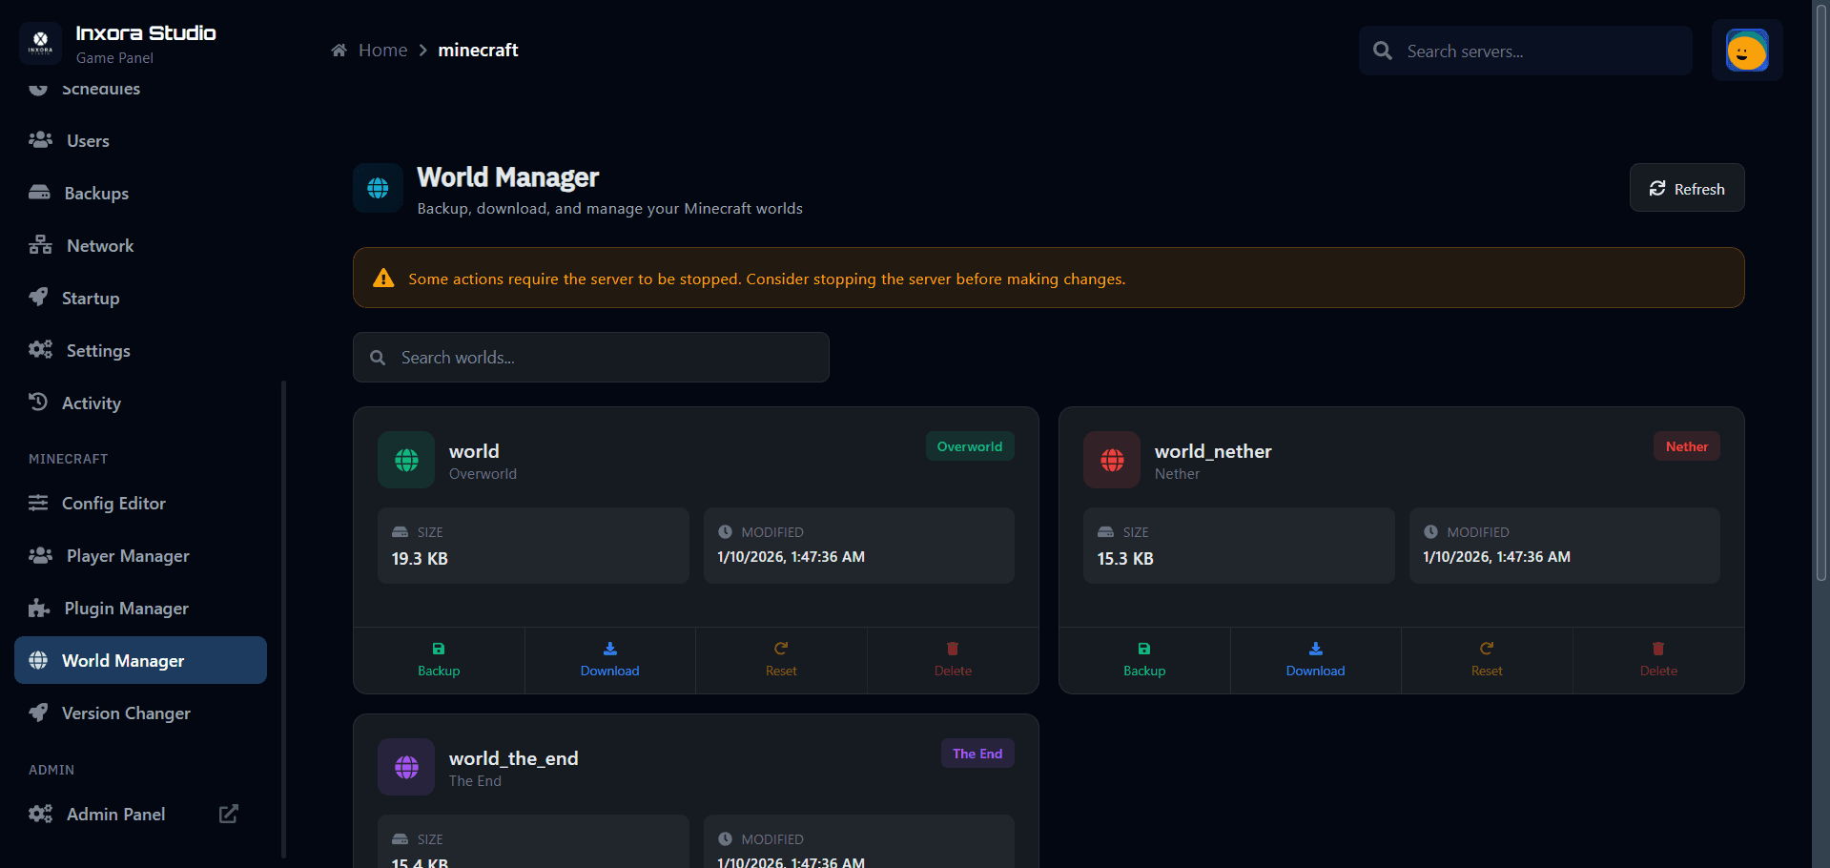Open Startup via the rocket icon
The height and width of the screenshot is (868, 1830).
[40, 297]
